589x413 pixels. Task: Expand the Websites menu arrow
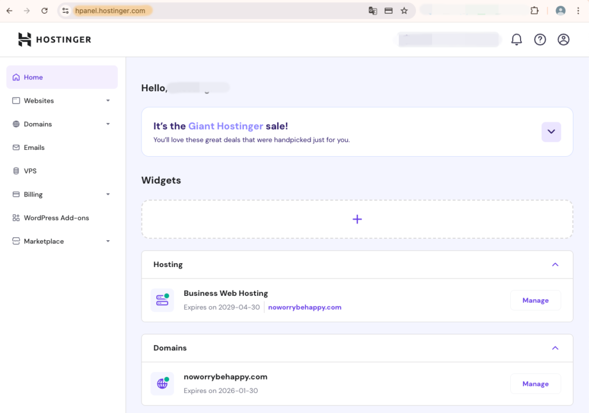coord(108,101)
